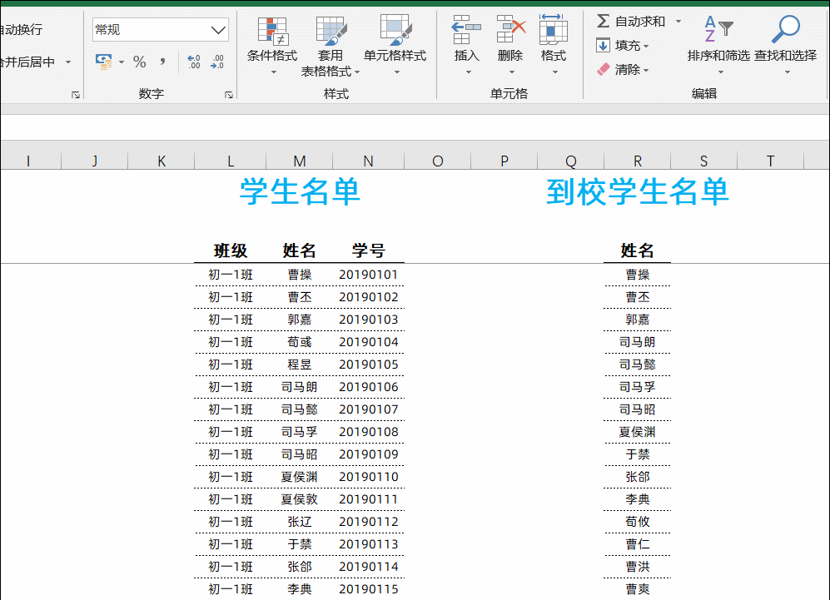Expand the number format dropdown (常规)

[219, 30]
